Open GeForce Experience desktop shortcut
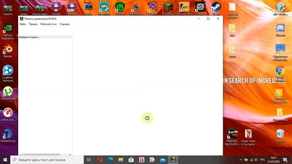This screenshot has width=292, height=164. tap(8, 31)
